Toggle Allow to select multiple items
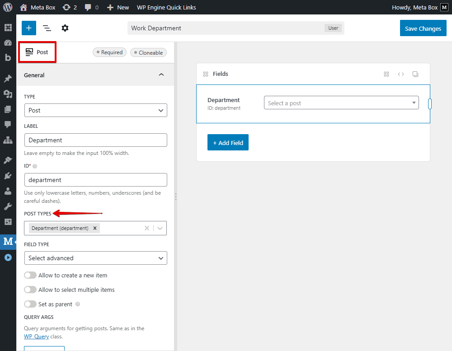 click(30, 290)
